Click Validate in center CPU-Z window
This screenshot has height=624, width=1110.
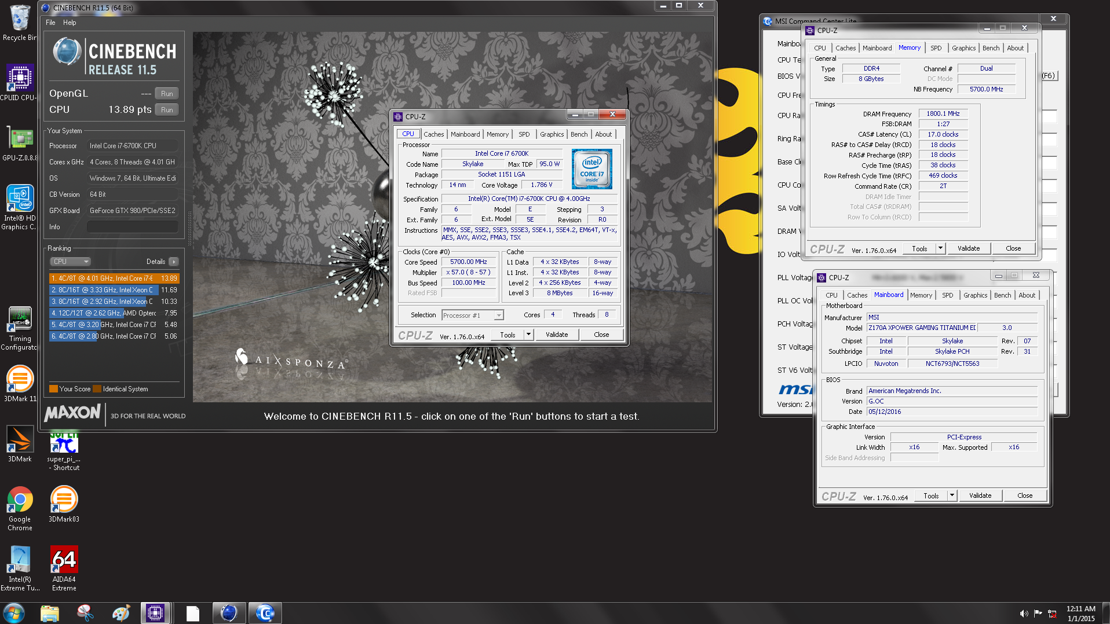(557, 335)
